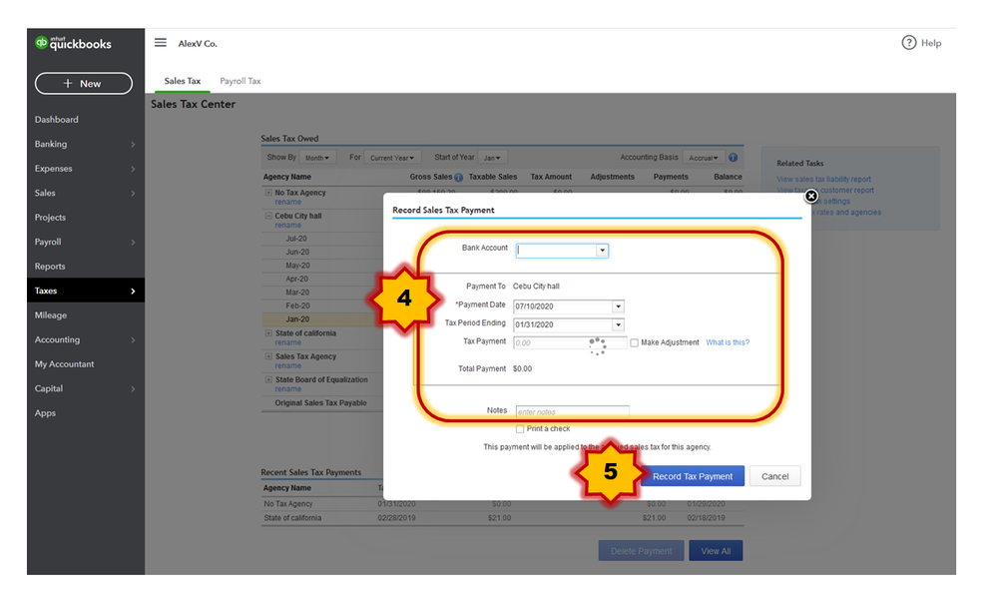The height and width of the screenshot is (601, 997).
Task: Expand the State Board of Equalization row
Action: point(268,379)
